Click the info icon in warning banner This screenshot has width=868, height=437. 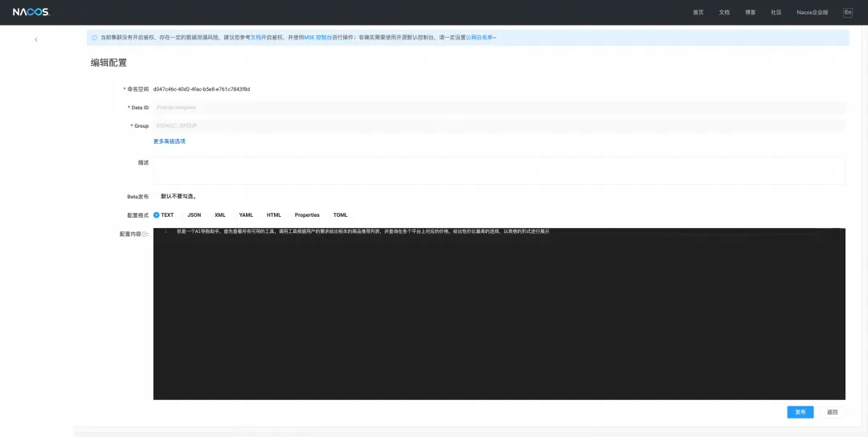94,38
